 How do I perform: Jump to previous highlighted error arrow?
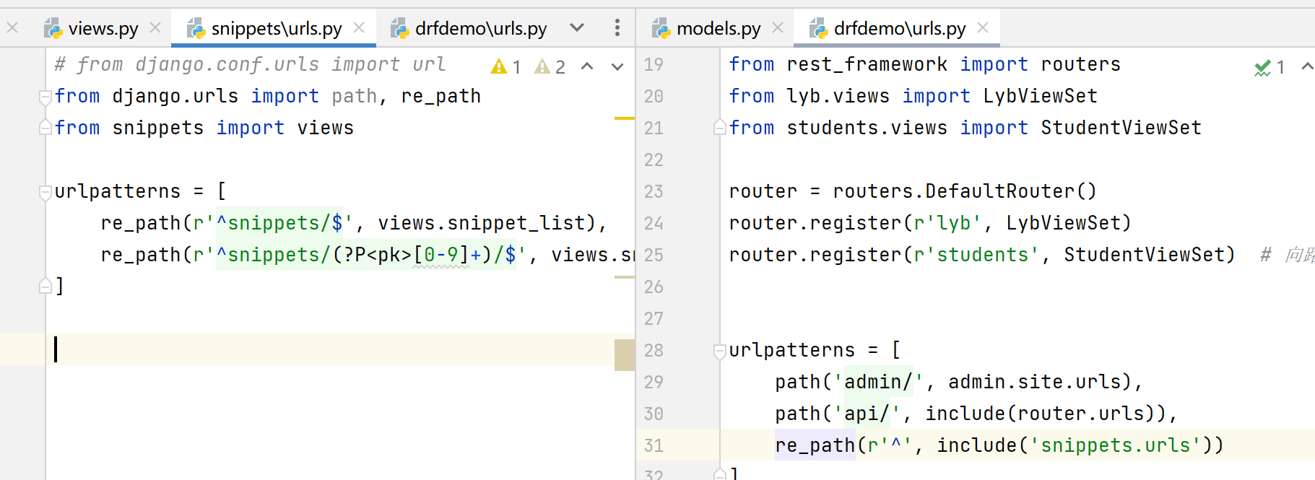pos(587,67)
